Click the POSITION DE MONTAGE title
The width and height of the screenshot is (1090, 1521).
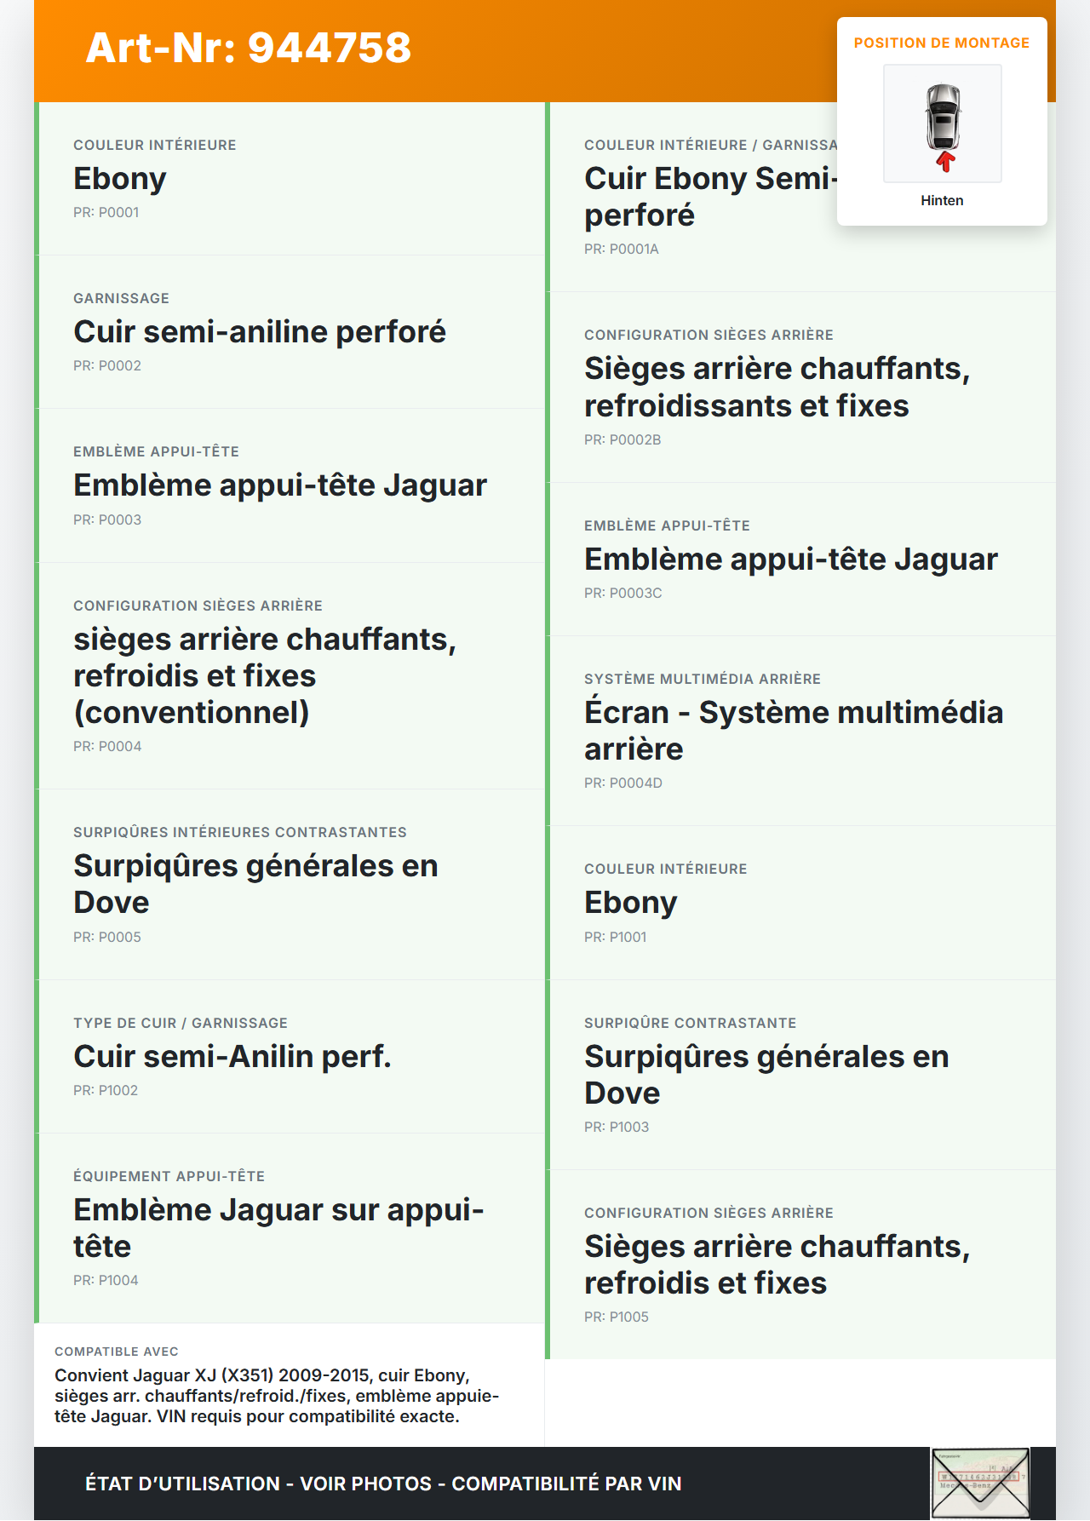click(941, 43)
